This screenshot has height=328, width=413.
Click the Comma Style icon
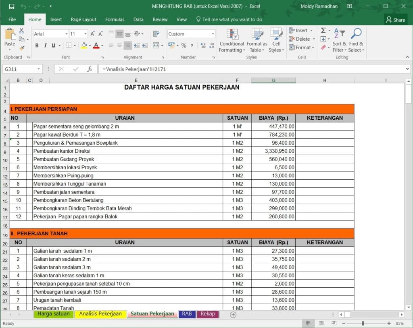191,45
